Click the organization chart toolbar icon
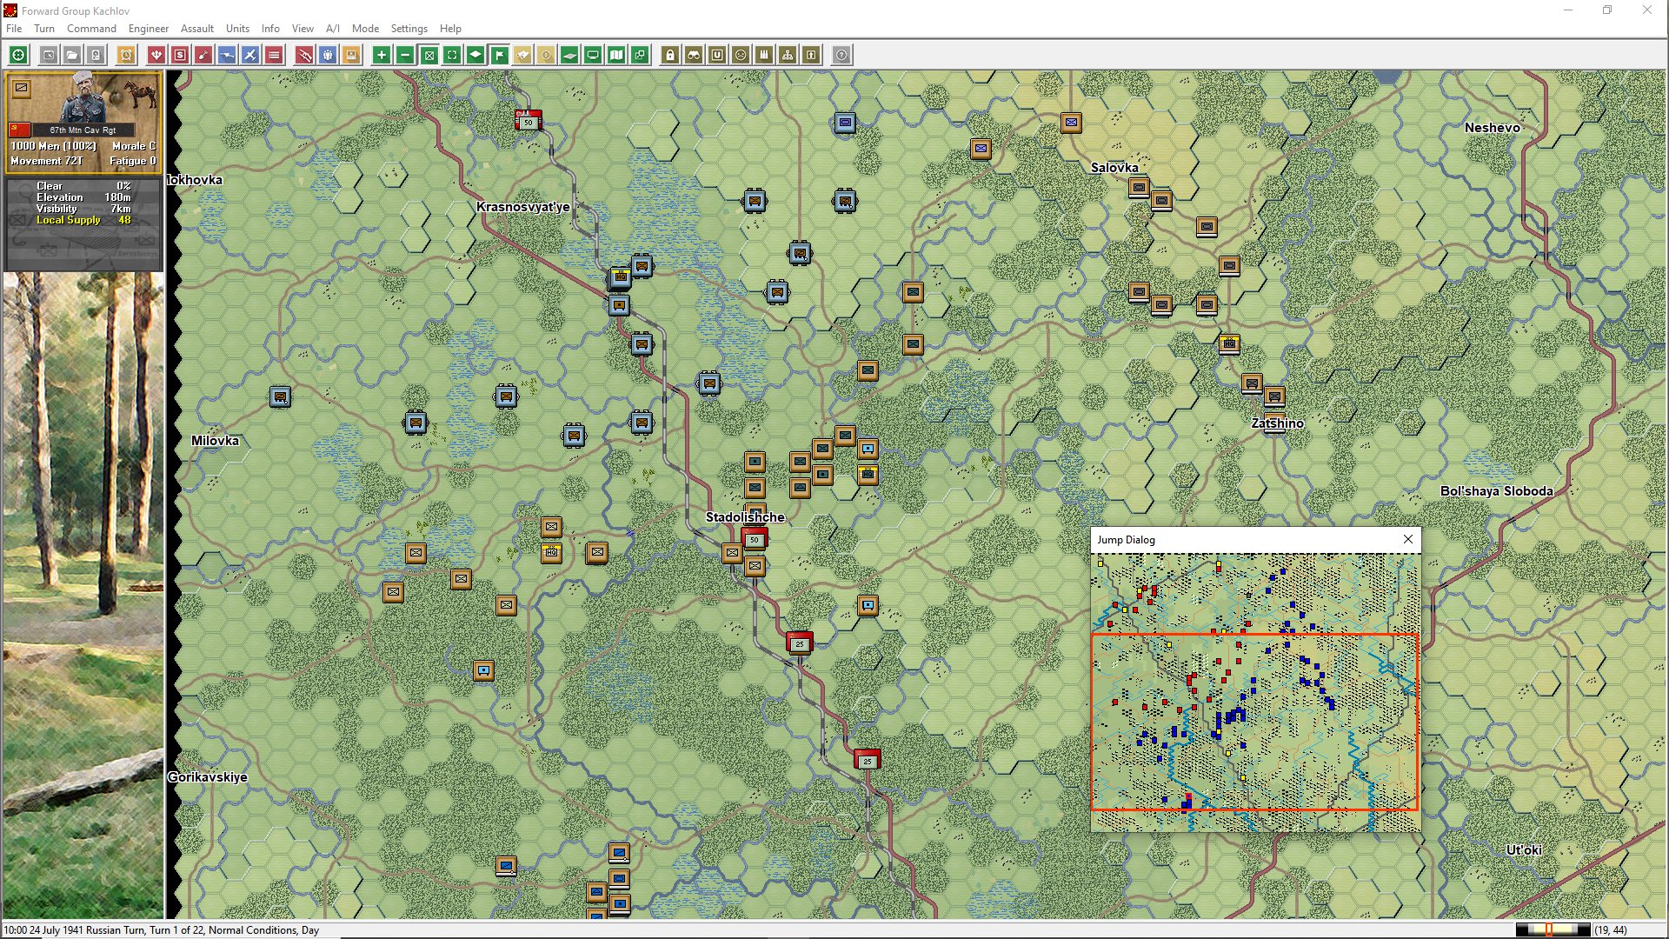This screenshot has width=1669, height=939. (788, 55)
